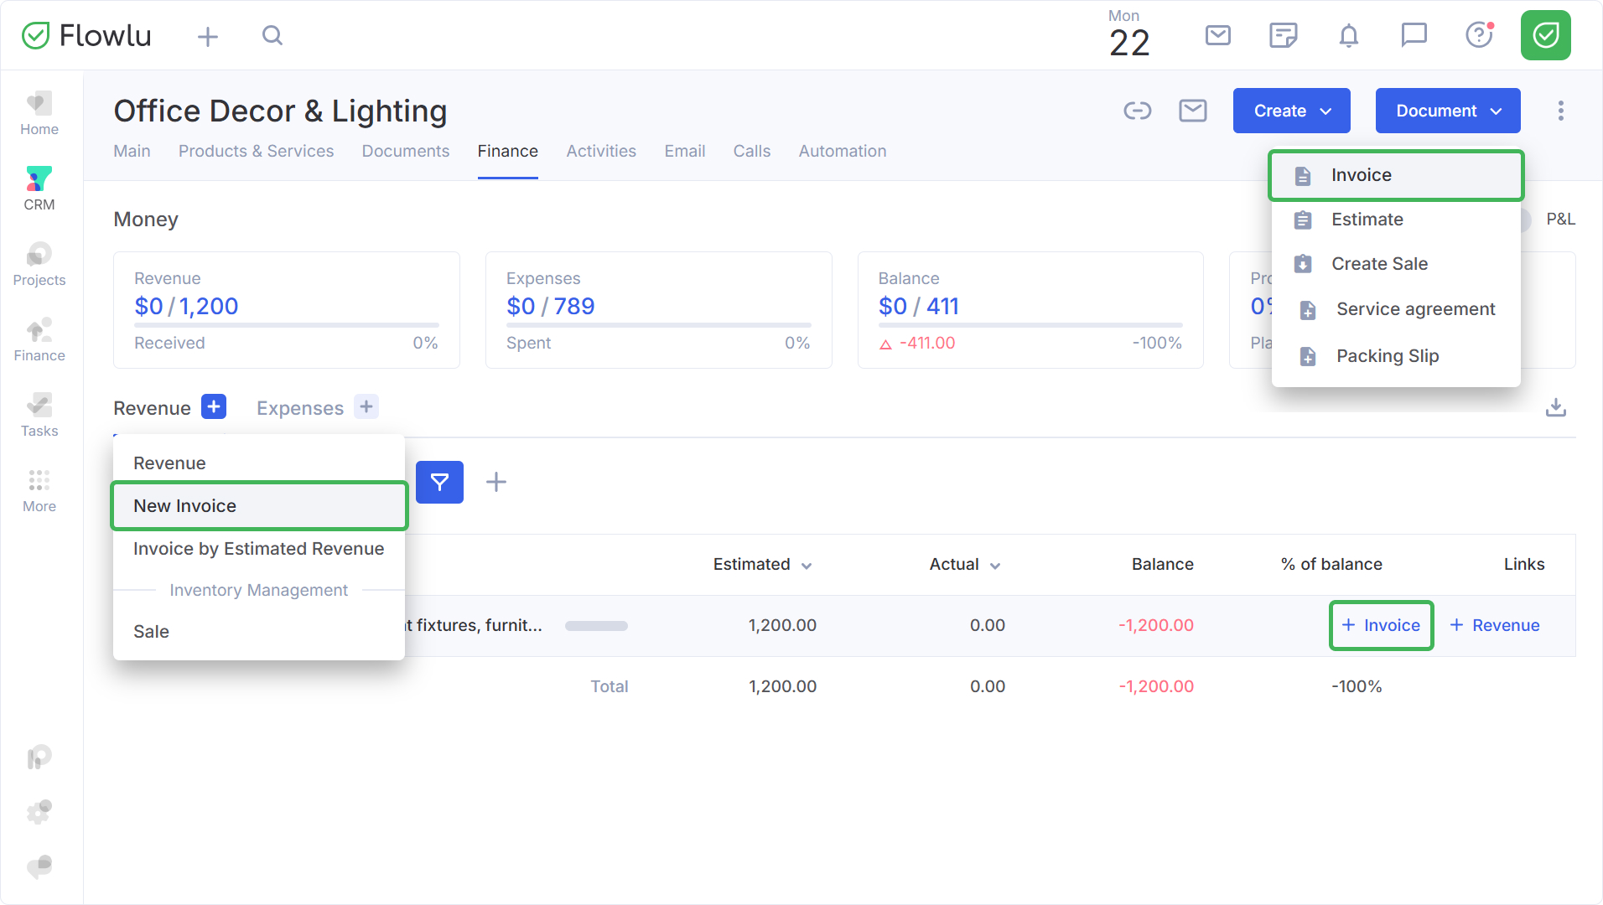Open the help question mark icon
1603x905 pixels.
coord(1480,35)
